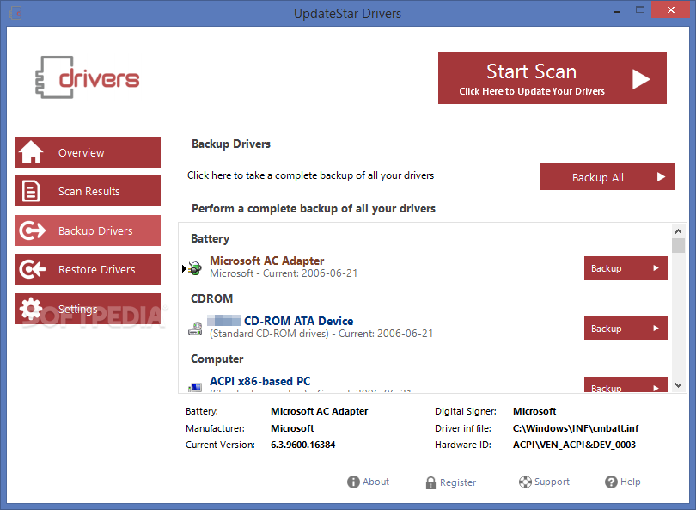Switch to Restore Drivers section

(x=88, y=269)
